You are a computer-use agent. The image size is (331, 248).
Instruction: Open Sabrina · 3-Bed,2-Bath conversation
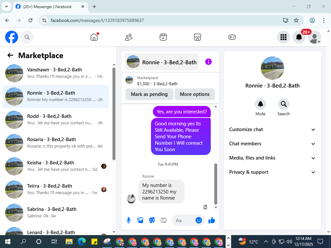[x=56, y=212]
